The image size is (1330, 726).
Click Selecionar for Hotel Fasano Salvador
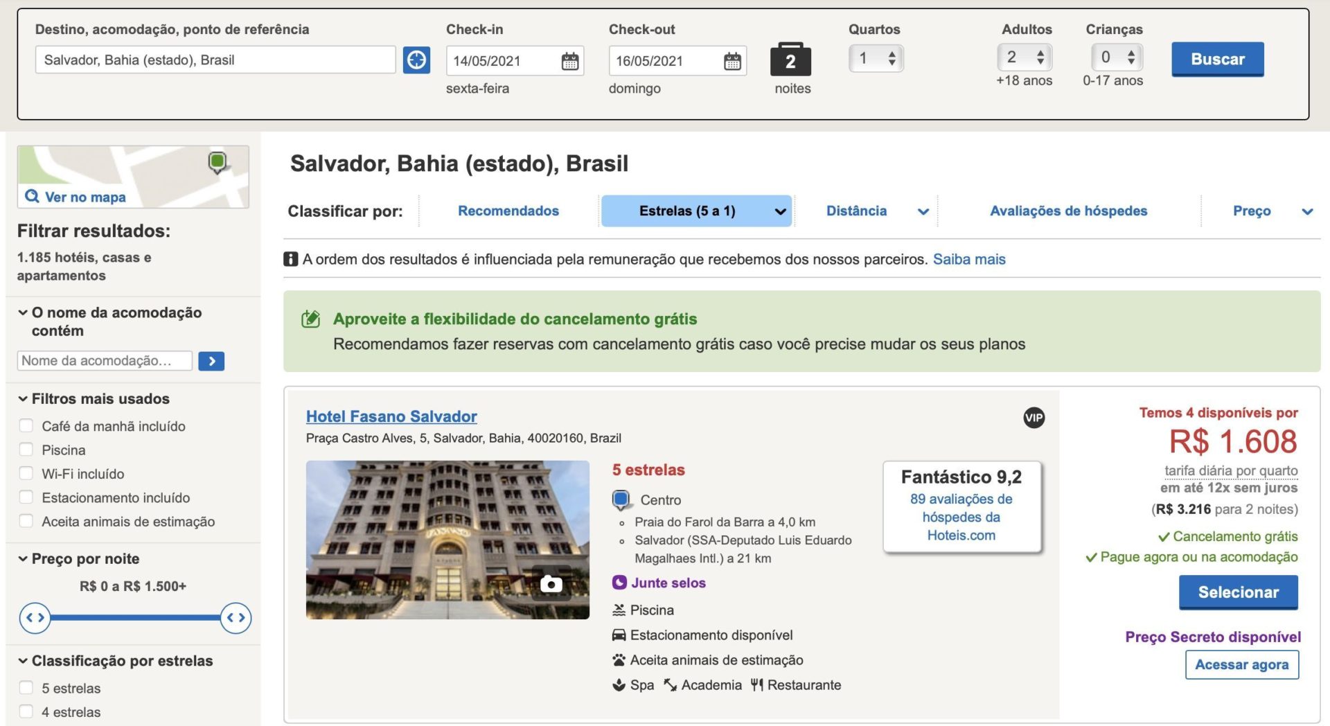coord(1238,592)
